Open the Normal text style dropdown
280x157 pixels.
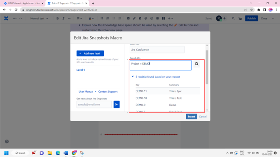(39, 18)
